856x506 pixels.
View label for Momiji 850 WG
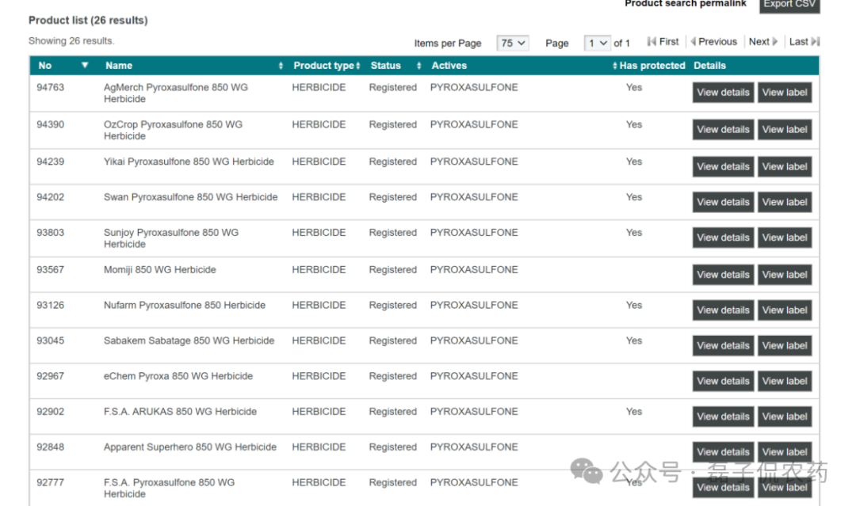(x=785, y=274)
